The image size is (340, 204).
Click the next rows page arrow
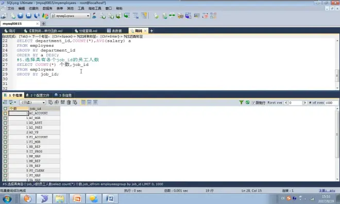pyautogui.click(x=305, y=103)
